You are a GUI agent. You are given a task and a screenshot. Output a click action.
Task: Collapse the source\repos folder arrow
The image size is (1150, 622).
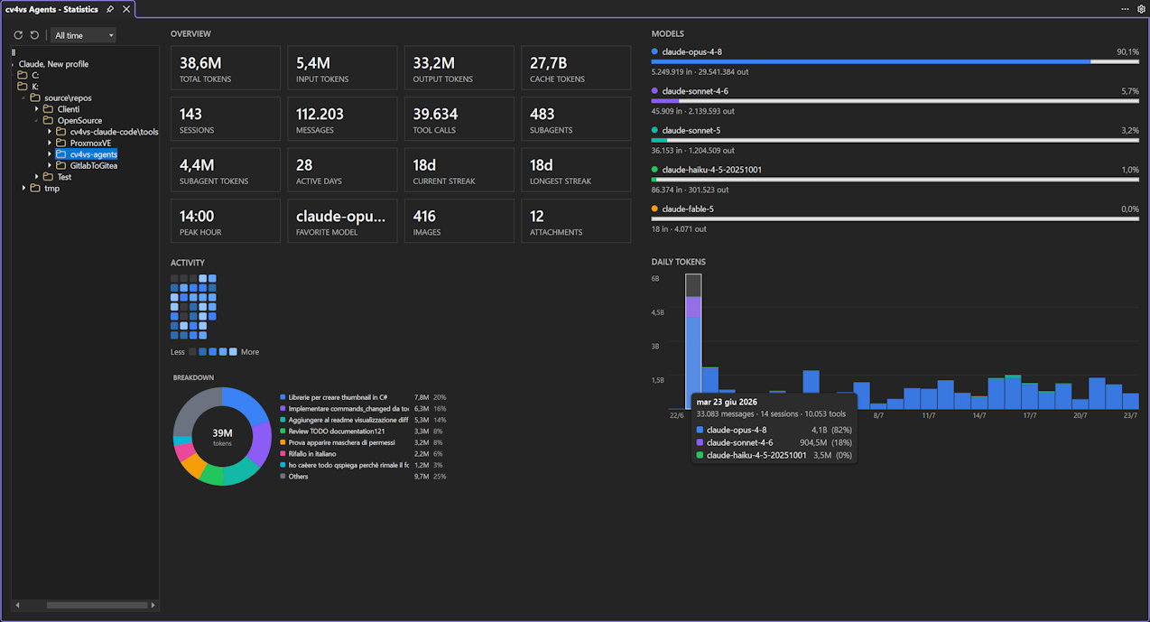coord(24,97)
